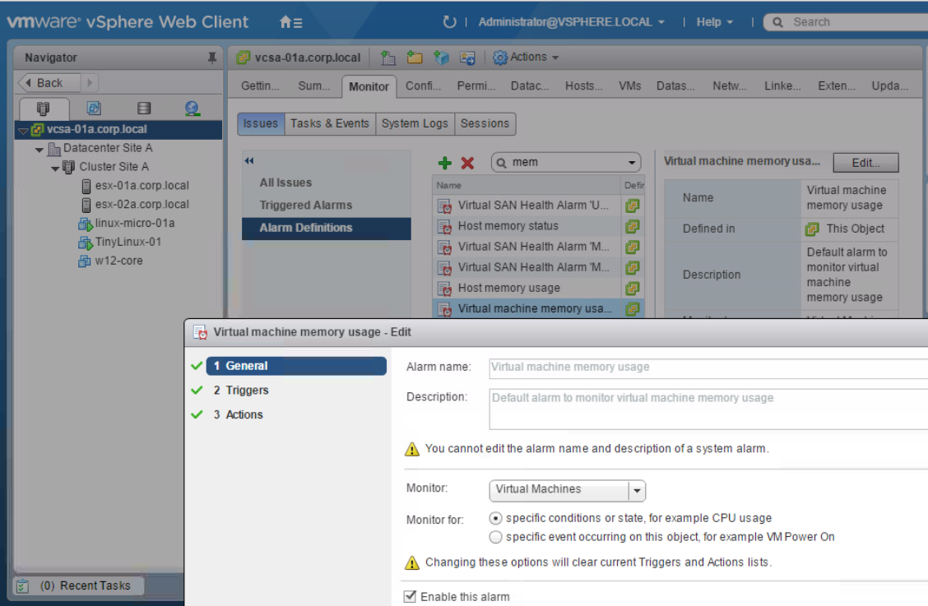
Task: Click the alarm Description text area
Action: (708, 409)
